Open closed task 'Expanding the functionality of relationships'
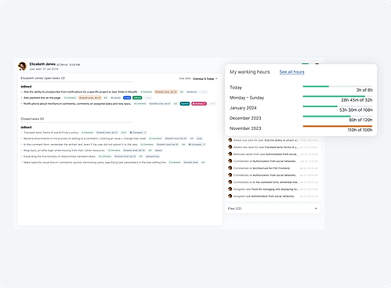Image resolution: width=391 pixels, height=288 pixels. coord(60,157)
